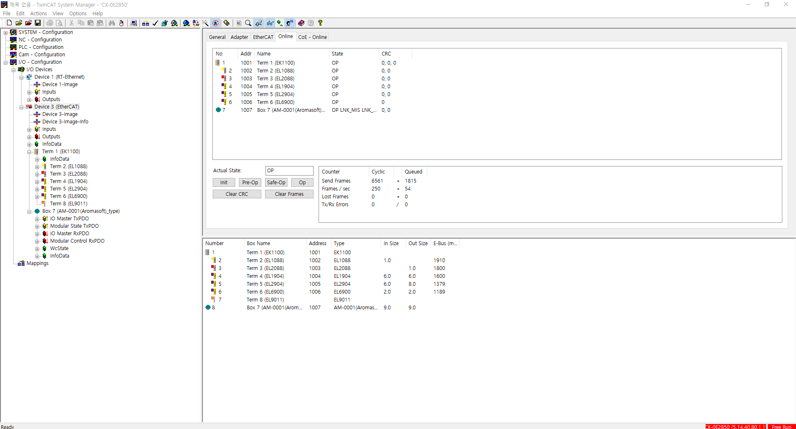Click the Op state button
Image resolution: width=796 pixels, height=429 pixels.
(x=302, y=183)
